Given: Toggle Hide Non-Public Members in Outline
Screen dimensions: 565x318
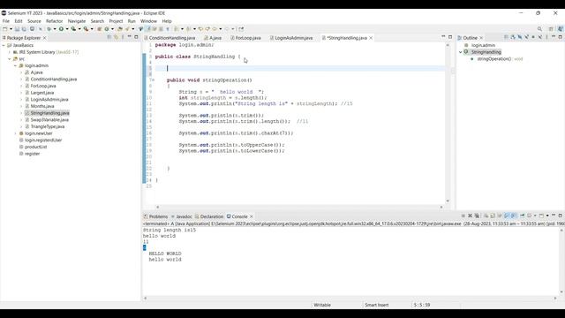Looking at the screenshot, I should pos(533,37).
